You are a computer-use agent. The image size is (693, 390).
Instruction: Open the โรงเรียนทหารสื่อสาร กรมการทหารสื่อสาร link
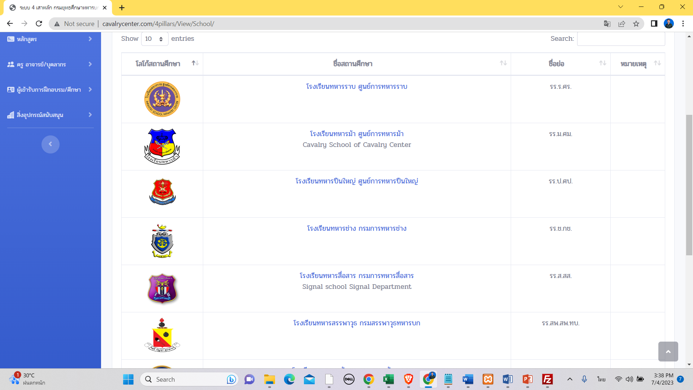tap(356, 276)
